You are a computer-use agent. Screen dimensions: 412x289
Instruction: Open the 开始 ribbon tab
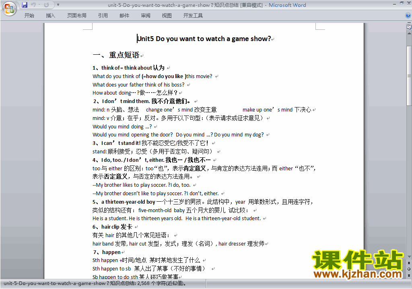(29, 16)
